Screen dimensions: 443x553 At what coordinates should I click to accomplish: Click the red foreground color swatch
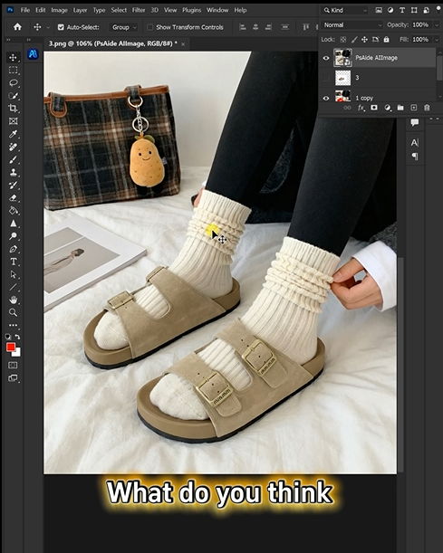11,348
